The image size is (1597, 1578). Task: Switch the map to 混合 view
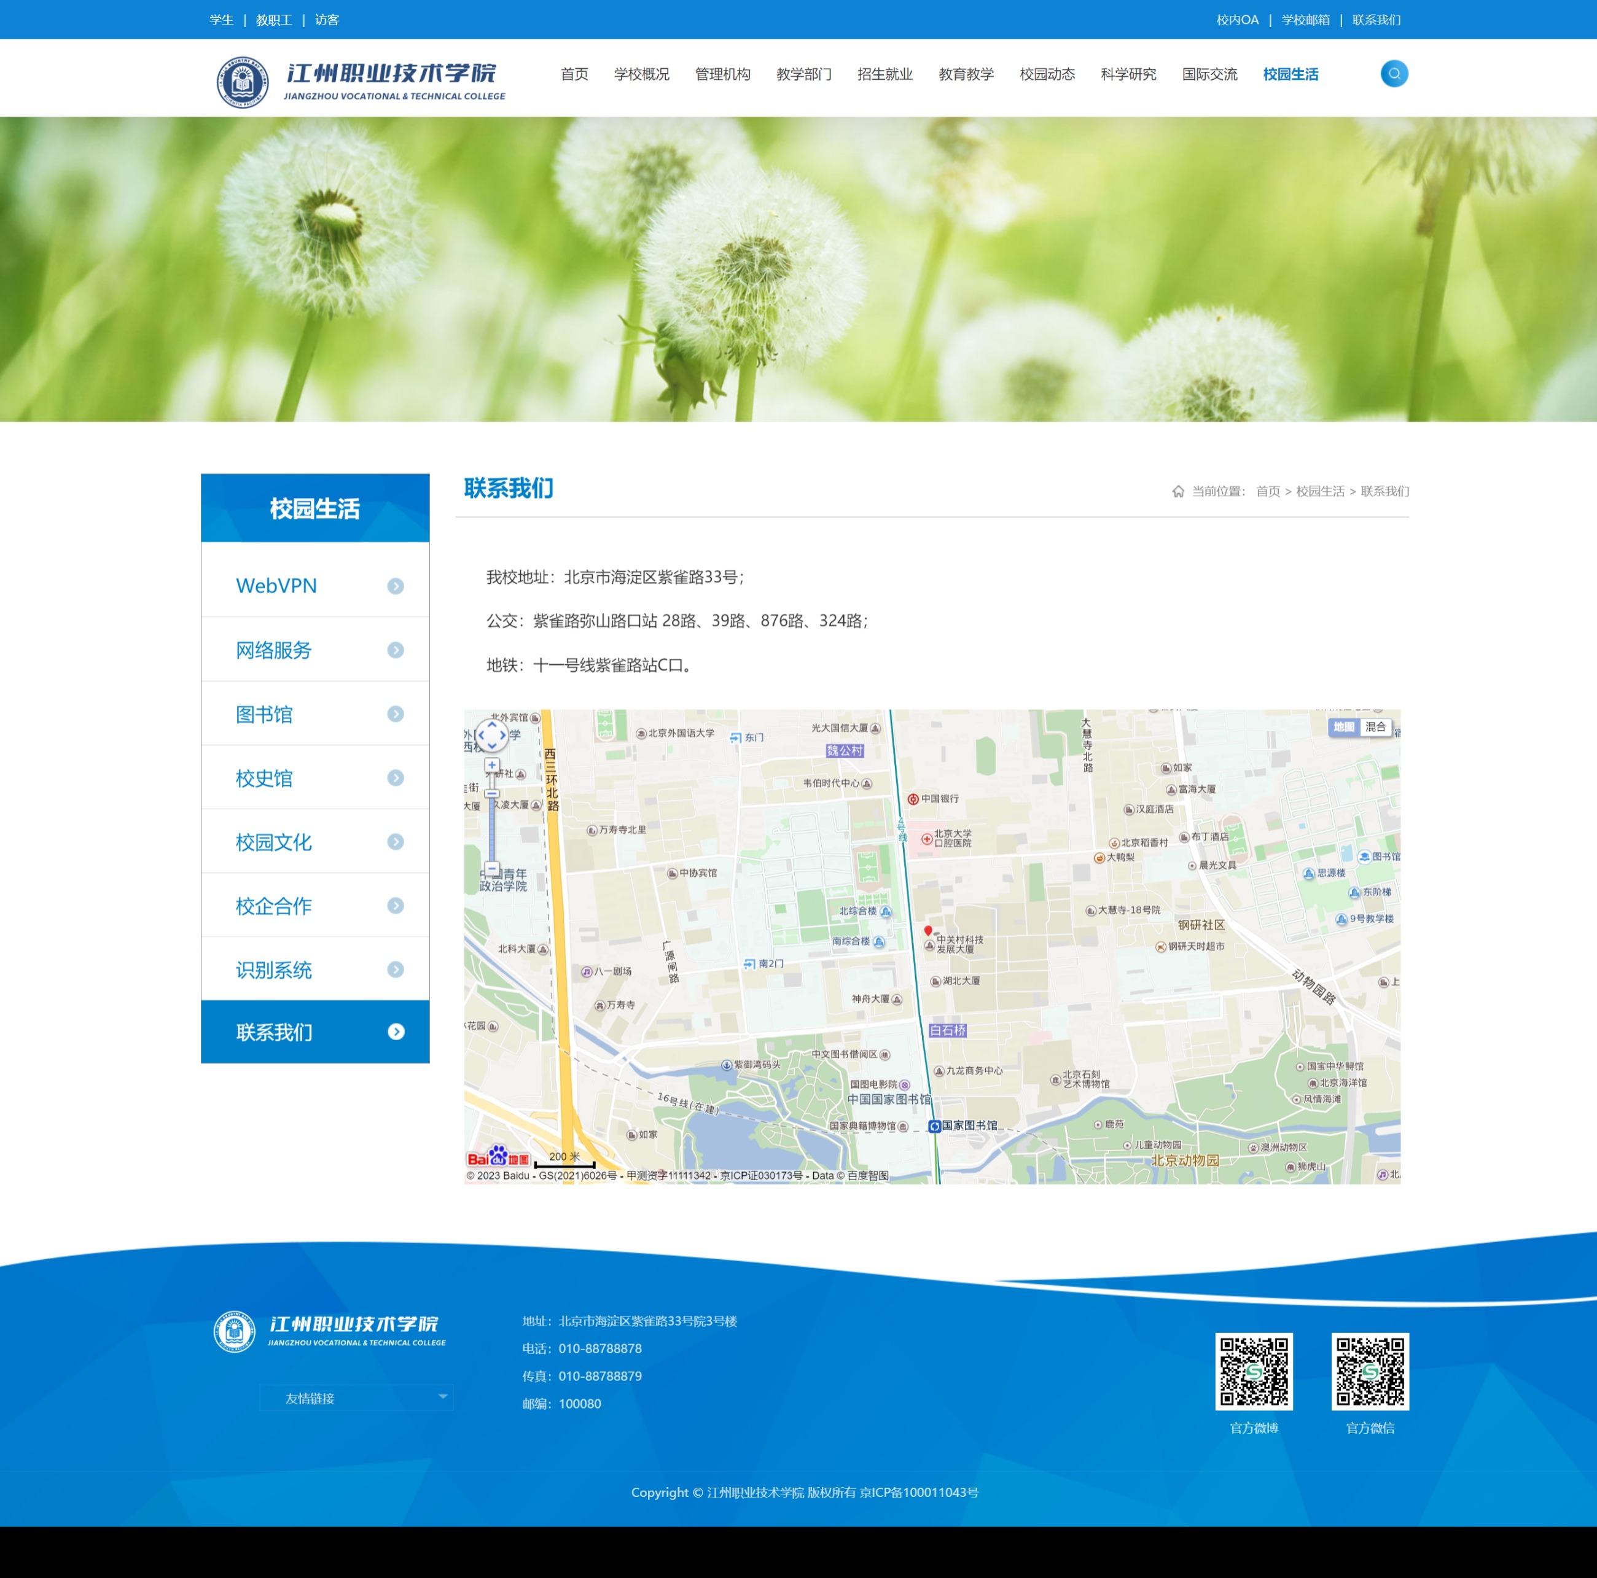1375,727
